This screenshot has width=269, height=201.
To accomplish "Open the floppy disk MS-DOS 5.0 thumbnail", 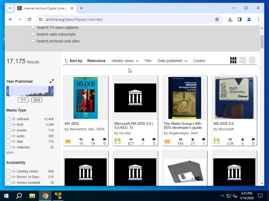I will (234, 98).
